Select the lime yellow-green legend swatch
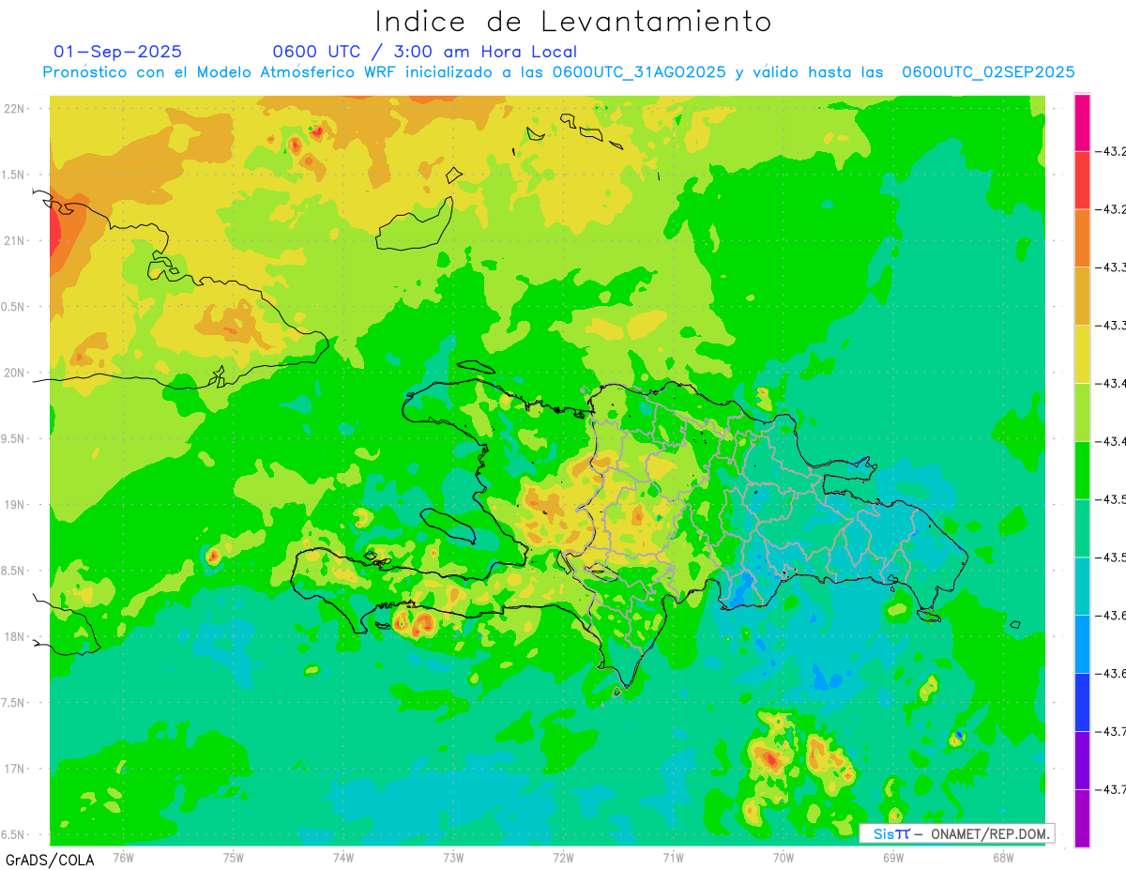1126x870 pixels. pos(1082,412)
